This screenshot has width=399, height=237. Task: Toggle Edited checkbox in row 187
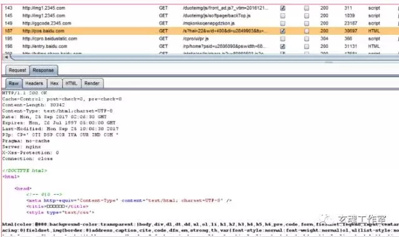pos(307,31)
